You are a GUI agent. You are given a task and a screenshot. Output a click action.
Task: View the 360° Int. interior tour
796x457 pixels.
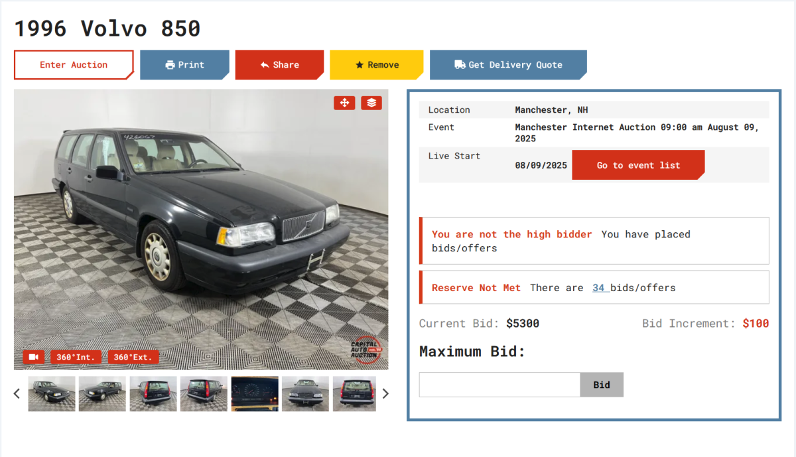(x=76, y=357)
